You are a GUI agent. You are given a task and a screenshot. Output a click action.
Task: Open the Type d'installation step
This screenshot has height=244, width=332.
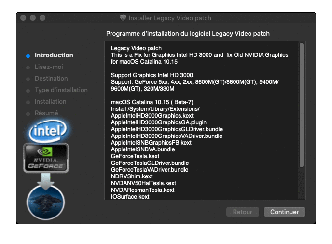(x=61, y=90)
